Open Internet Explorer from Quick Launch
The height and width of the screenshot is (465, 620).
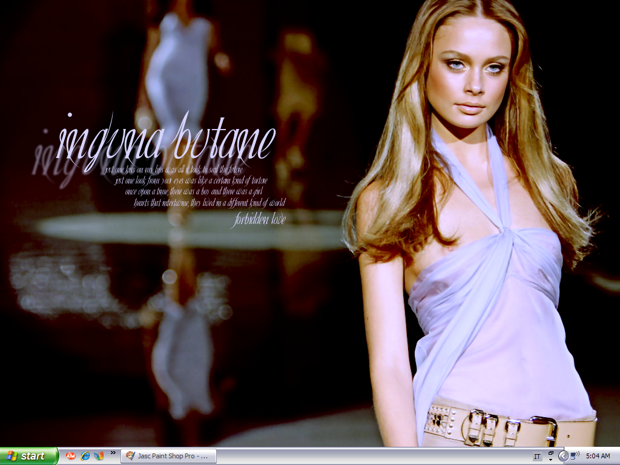(85, 456)
